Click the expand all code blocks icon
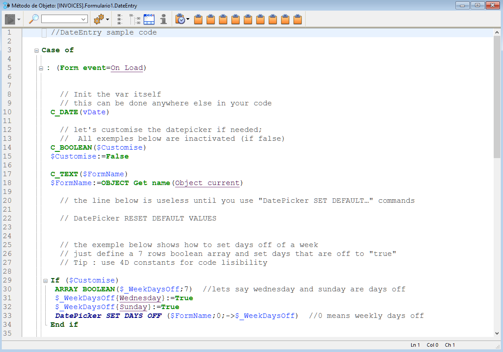The height and width of the screenshot is (352, 503). point(120,19)
